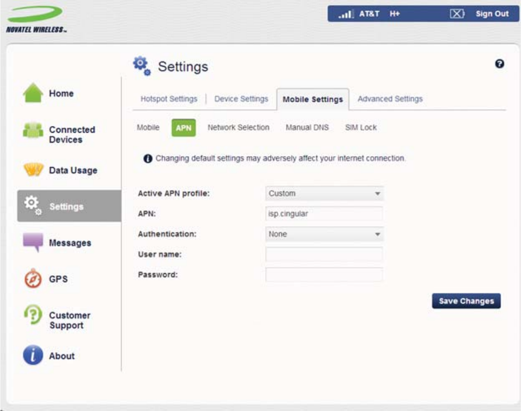Click the User name input field
This screenshot has height=411, width=521.
coord(324,254)
